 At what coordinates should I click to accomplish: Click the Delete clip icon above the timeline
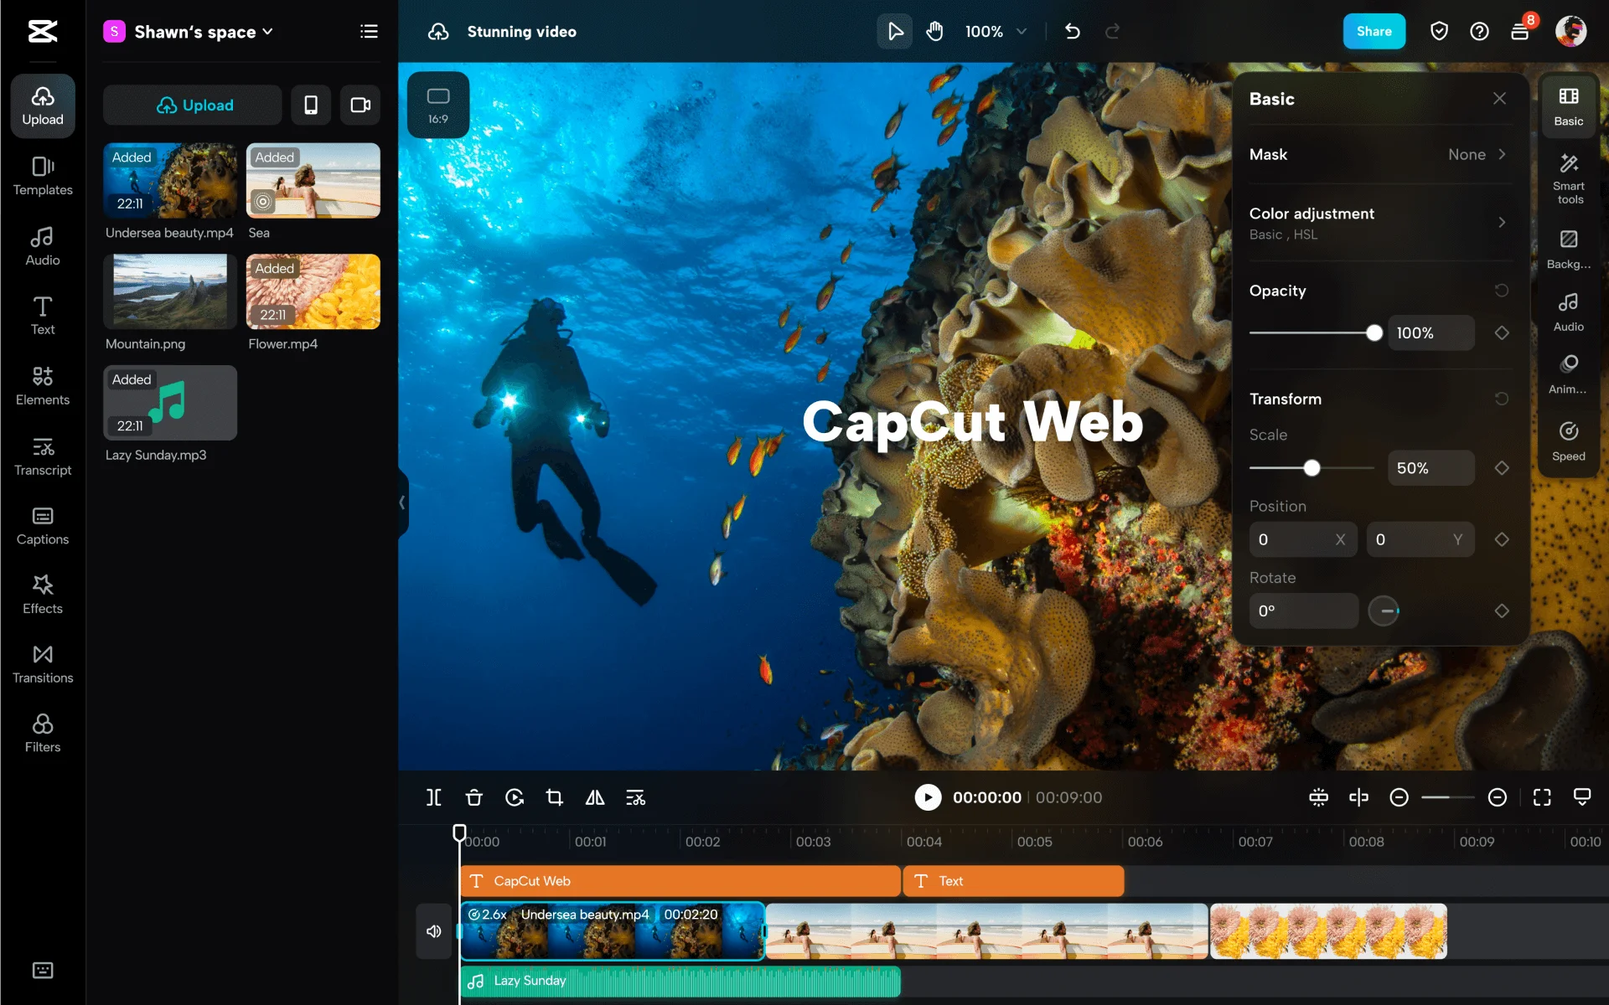pyautogui.click(x=474, y=797)
